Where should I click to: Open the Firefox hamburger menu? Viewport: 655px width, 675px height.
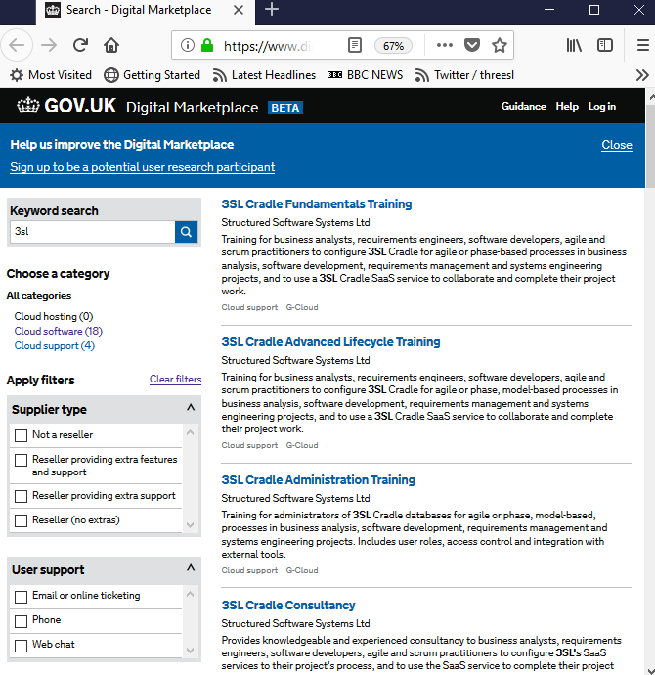coord(643,45)
